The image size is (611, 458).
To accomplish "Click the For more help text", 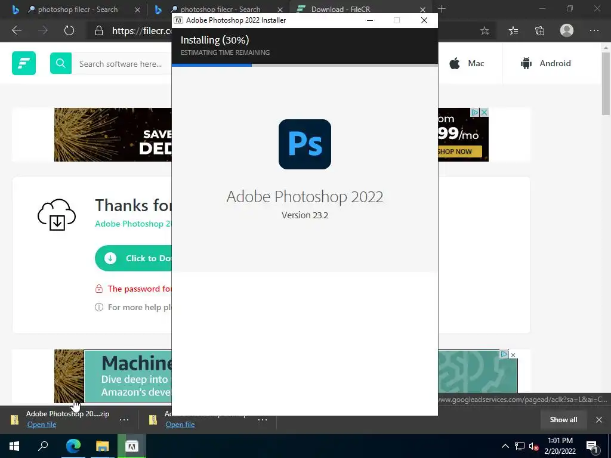I will tap(140, 307).
